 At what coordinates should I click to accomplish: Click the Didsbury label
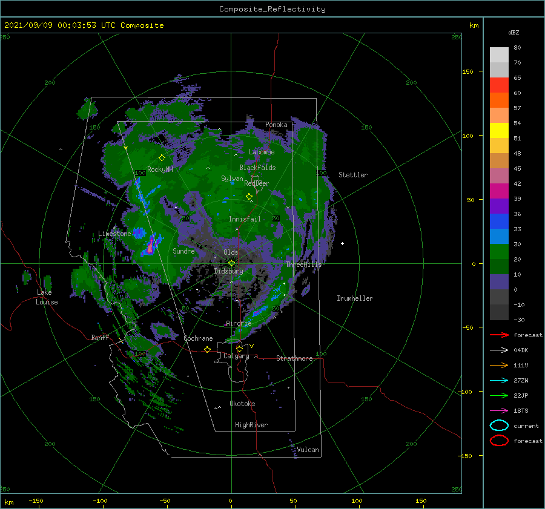click(x=228, y=271)
